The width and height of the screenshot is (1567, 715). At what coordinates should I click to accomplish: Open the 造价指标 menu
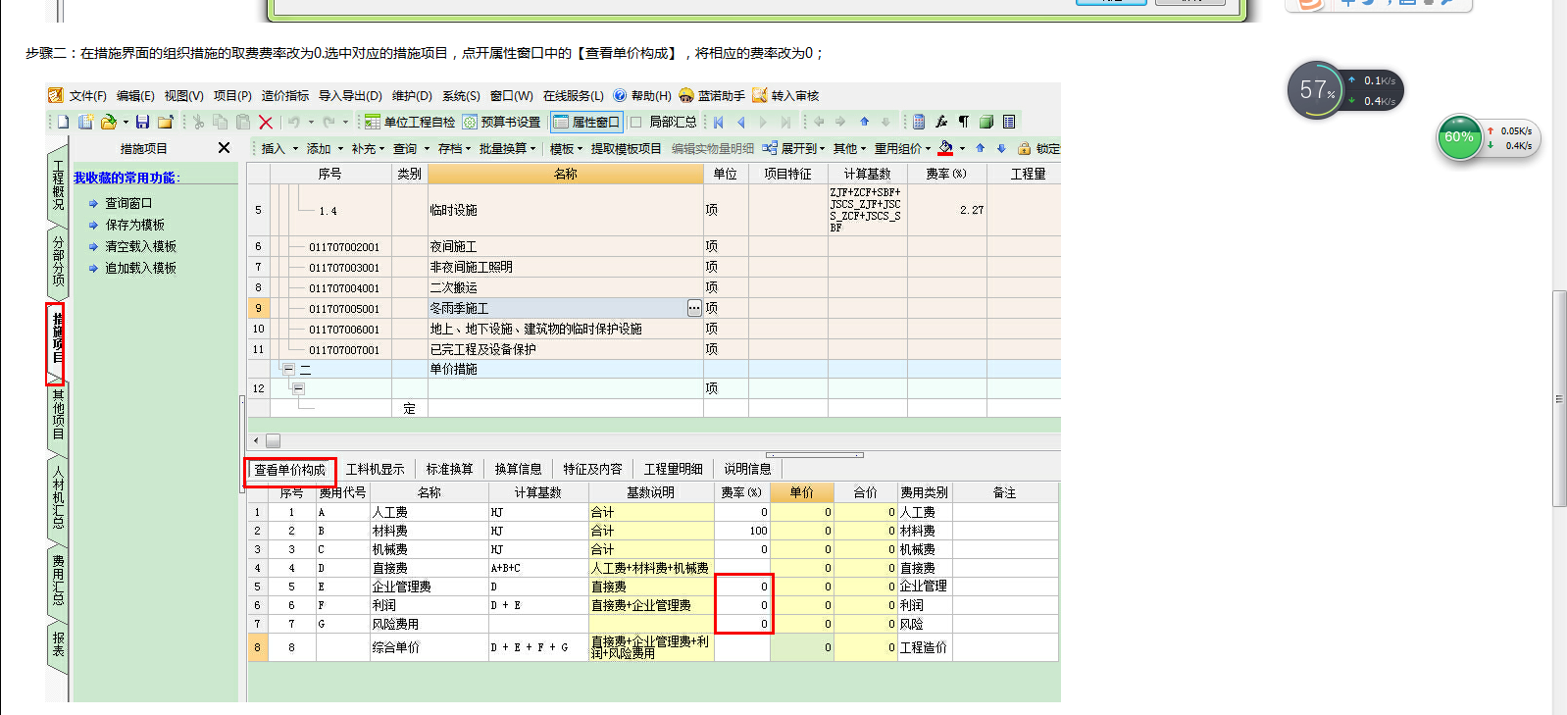(x=284, y=95)
